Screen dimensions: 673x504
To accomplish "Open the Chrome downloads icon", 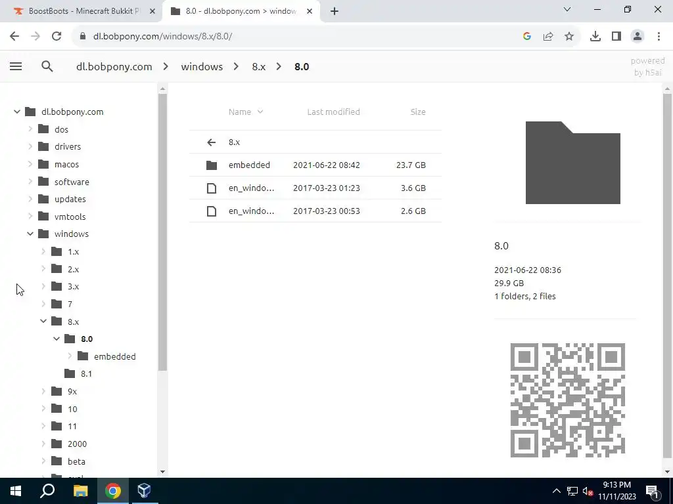I will coord(595,37).
